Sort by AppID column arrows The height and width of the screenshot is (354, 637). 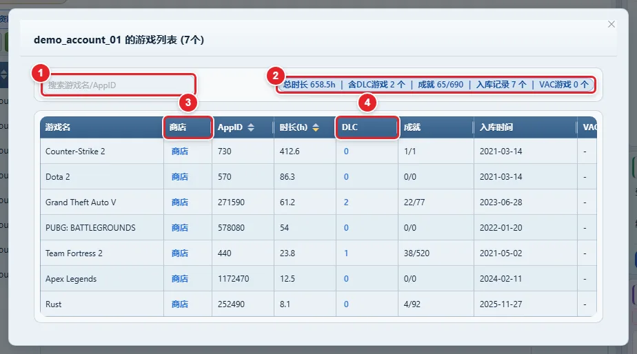[x=251, y=127]
